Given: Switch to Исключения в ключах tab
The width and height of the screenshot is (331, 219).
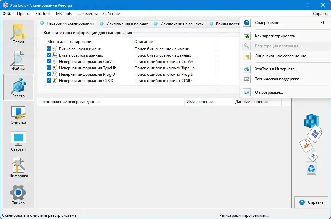Looking at the screenshot, I should [x=124, y=24].
